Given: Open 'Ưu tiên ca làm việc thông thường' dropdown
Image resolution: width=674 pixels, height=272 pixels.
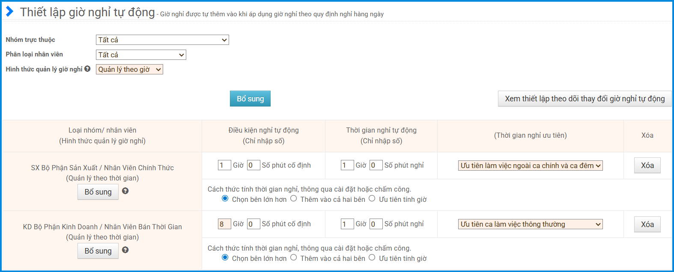Looking at the screenshot, I should click(x=530, y=225).
